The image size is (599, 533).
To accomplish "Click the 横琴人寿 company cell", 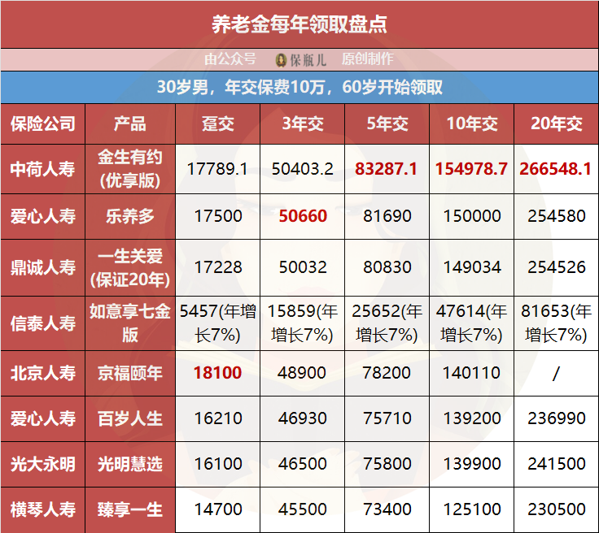I will (x=43, y=509).
